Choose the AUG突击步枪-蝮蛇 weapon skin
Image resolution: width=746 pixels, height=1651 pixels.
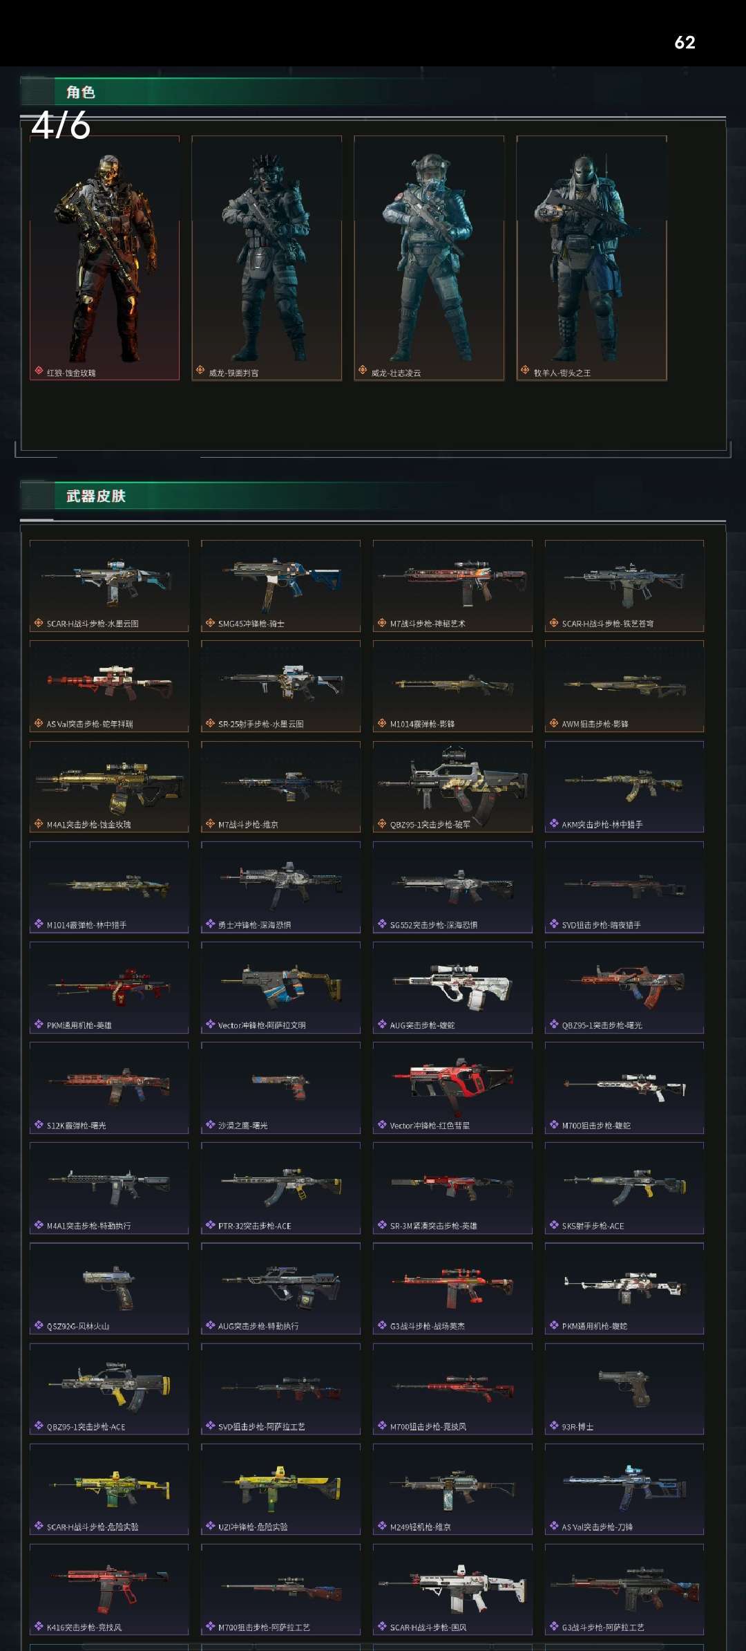452,988
